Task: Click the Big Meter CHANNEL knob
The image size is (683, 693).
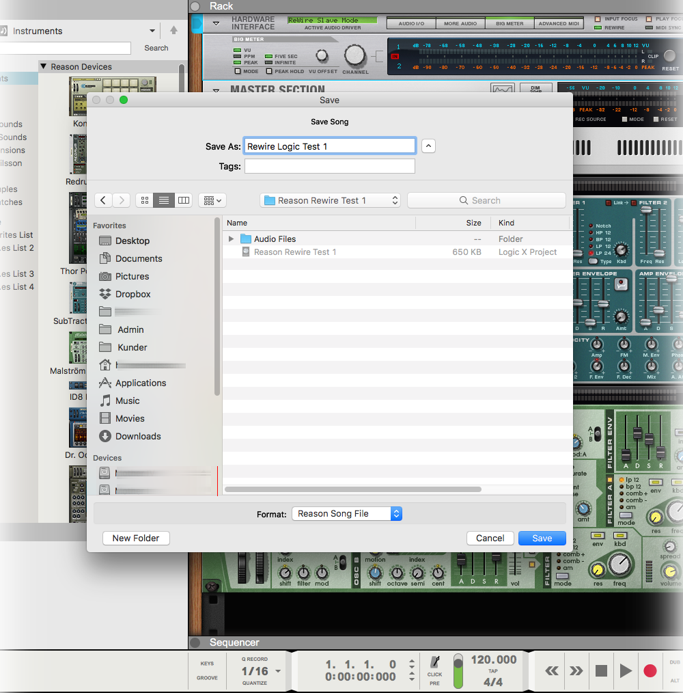Action: point(355,55)
